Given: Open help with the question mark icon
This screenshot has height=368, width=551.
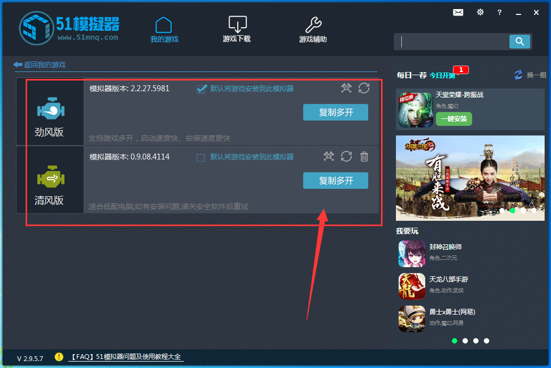Looking at the screenshot, I should pos(499,12).
